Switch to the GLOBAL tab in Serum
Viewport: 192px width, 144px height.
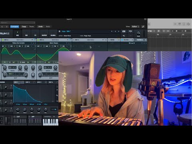pos(53,34)
